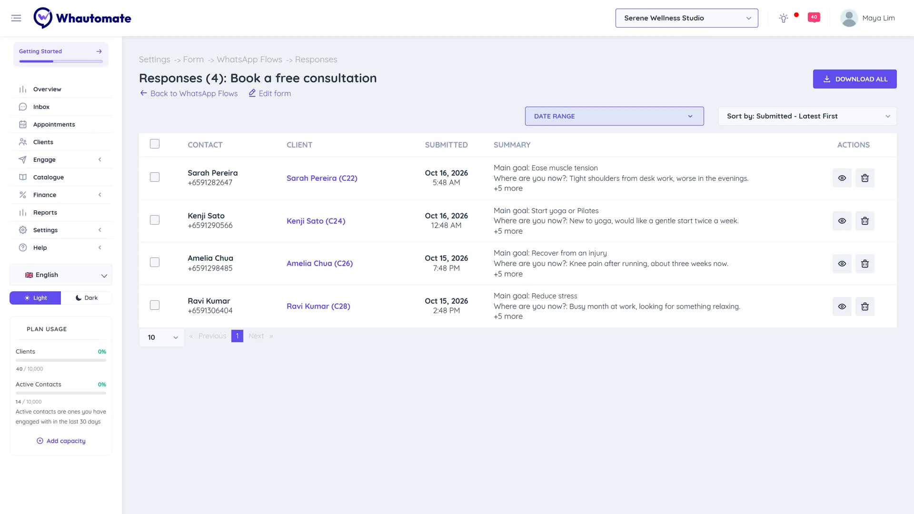Viewport: 914px width, 514px height.
Task: Change rows per page from 10
Action: coord(162,337)
